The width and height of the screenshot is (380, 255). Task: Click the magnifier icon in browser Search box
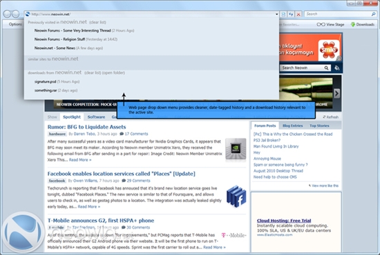tap(374, 14)
